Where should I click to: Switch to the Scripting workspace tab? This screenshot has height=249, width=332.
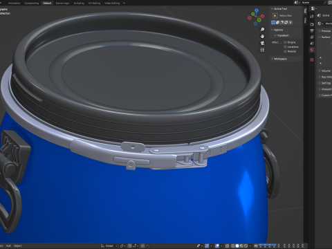79,3
